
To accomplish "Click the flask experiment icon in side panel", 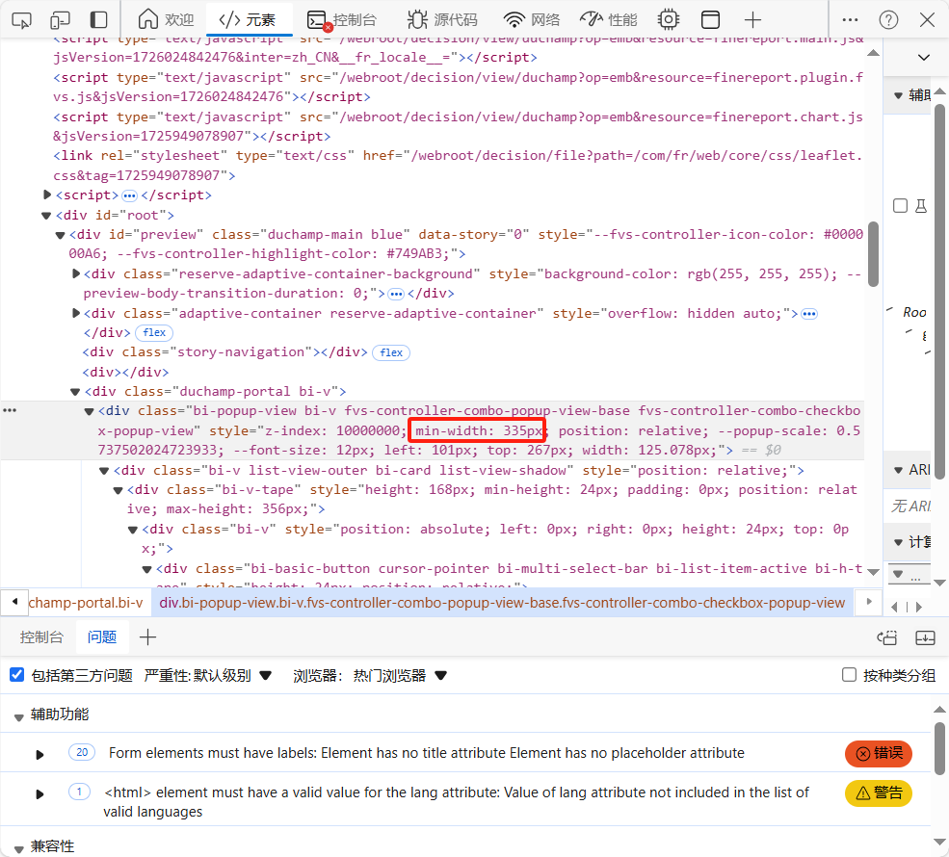I will coord(920,206).
